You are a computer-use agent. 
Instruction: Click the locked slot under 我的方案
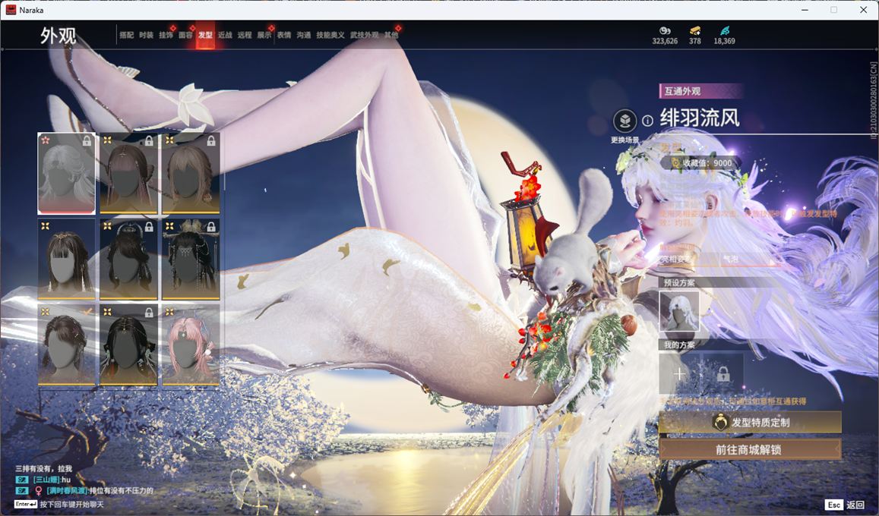click(x=723, y=373)
